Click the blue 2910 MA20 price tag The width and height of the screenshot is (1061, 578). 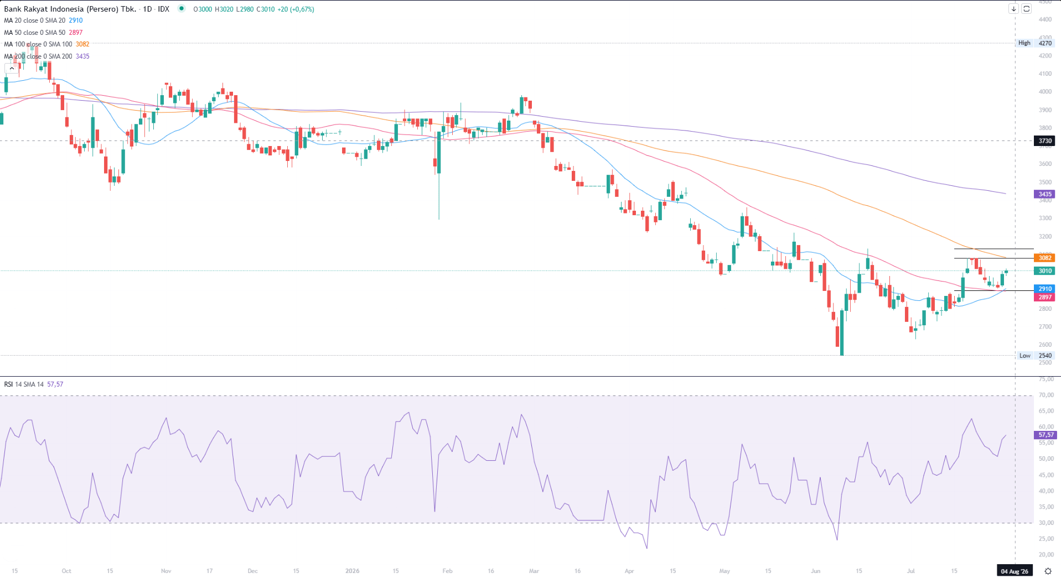pyautogui.click(x=1045, y=289)
